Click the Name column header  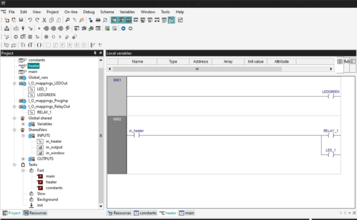pyautogui.click(x=137, y=61)
